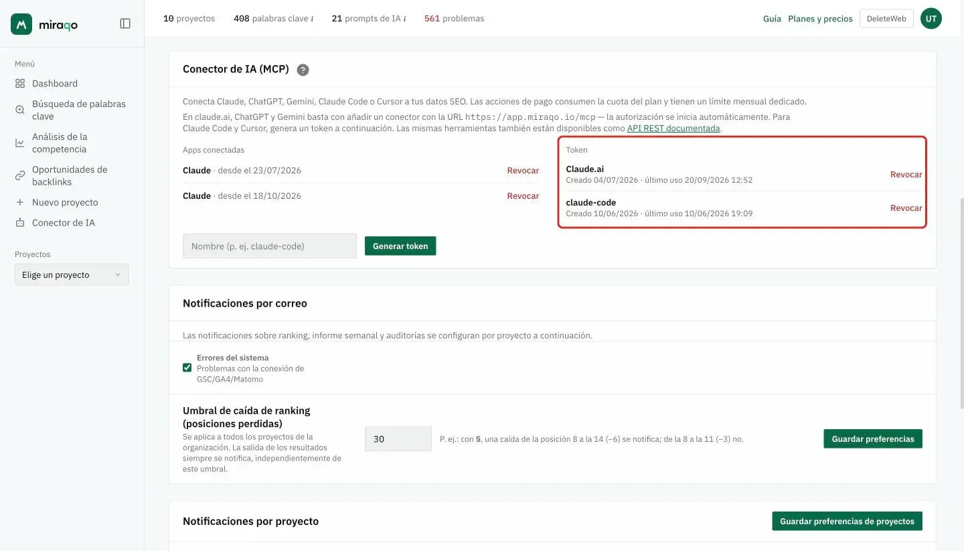Click the Dashboard grid icon
The width and height of the screenshot is (964, 551).
(20, 84)
